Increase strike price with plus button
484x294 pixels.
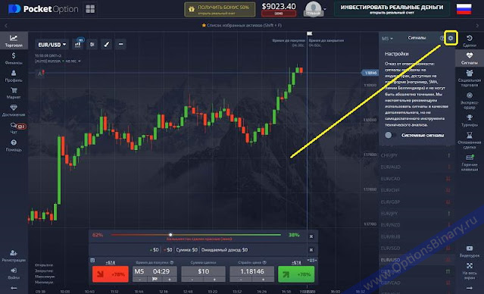263,279
